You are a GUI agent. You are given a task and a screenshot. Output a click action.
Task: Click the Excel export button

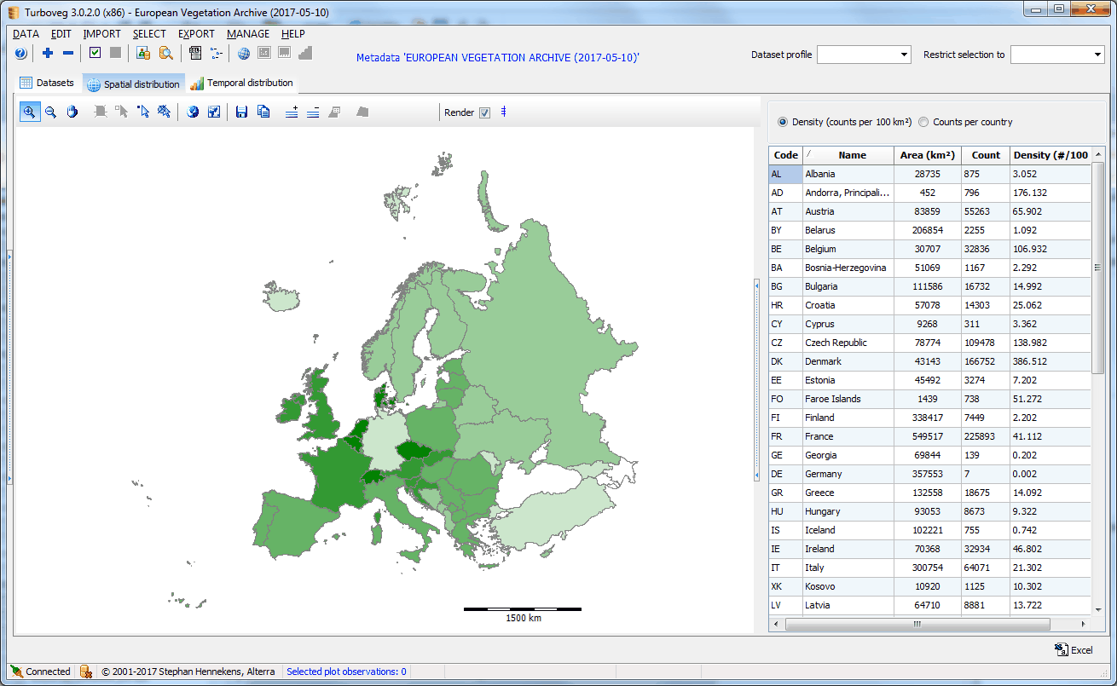tap(1073, 650)
